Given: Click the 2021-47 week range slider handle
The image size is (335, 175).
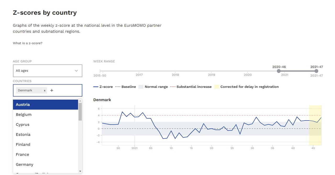Looking at the screenshot, I should (316, 71).
